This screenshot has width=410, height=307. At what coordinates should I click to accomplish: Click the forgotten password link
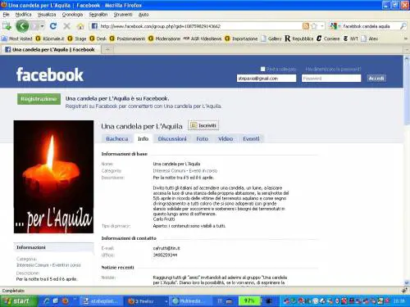(x=333, y=70)
